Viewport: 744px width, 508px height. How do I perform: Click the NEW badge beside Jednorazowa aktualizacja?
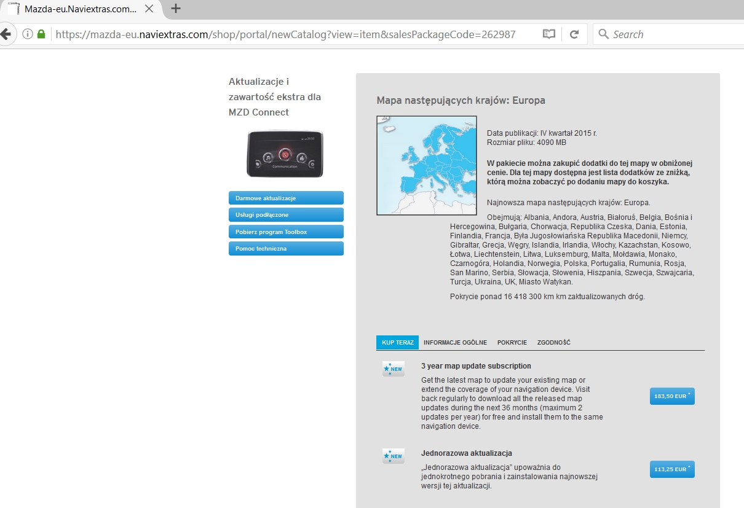coord(394,456)
